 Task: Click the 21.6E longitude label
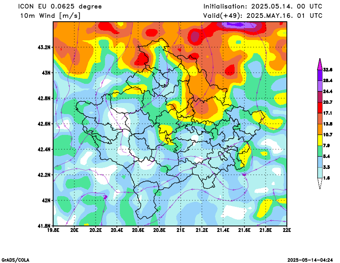click(244, 230)
